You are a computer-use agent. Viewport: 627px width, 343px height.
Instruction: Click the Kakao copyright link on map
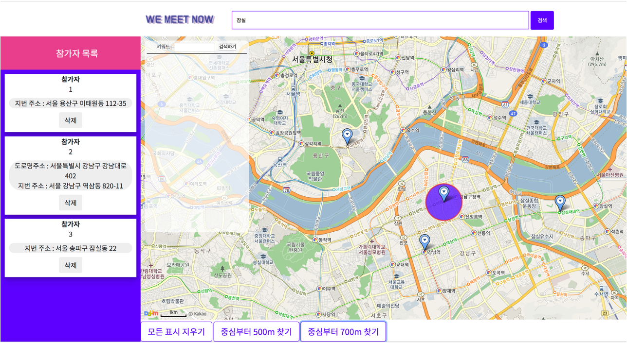click(x=198, y=314)
